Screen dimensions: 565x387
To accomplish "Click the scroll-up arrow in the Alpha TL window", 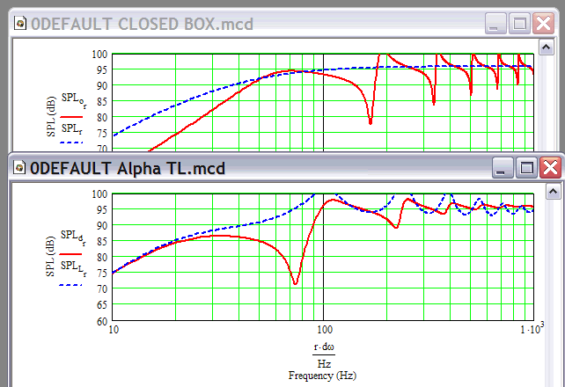I will click(553, 192).
